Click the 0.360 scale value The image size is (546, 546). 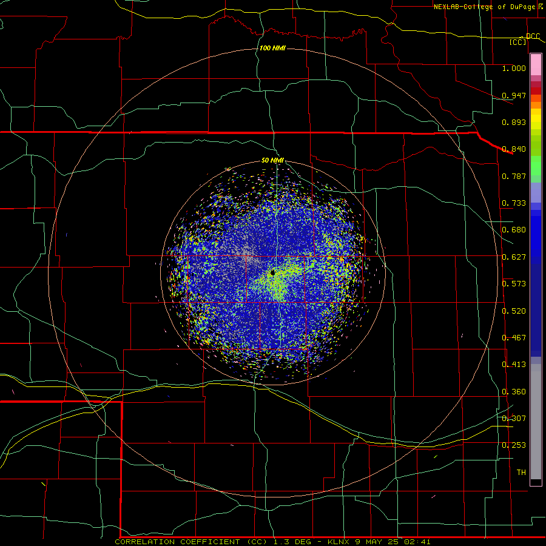point(514,392)
